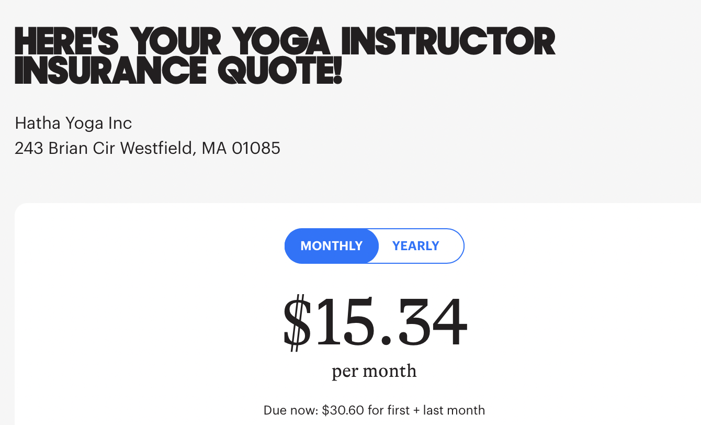The height and width of the screenshot is (425, 701).
Task: Select the MONTHLY billing option
Action: 331,246
